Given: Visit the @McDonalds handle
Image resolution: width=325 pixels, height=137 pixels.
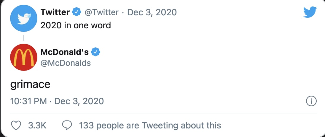Looking at the screenshot, I should (x=66, y=63).
